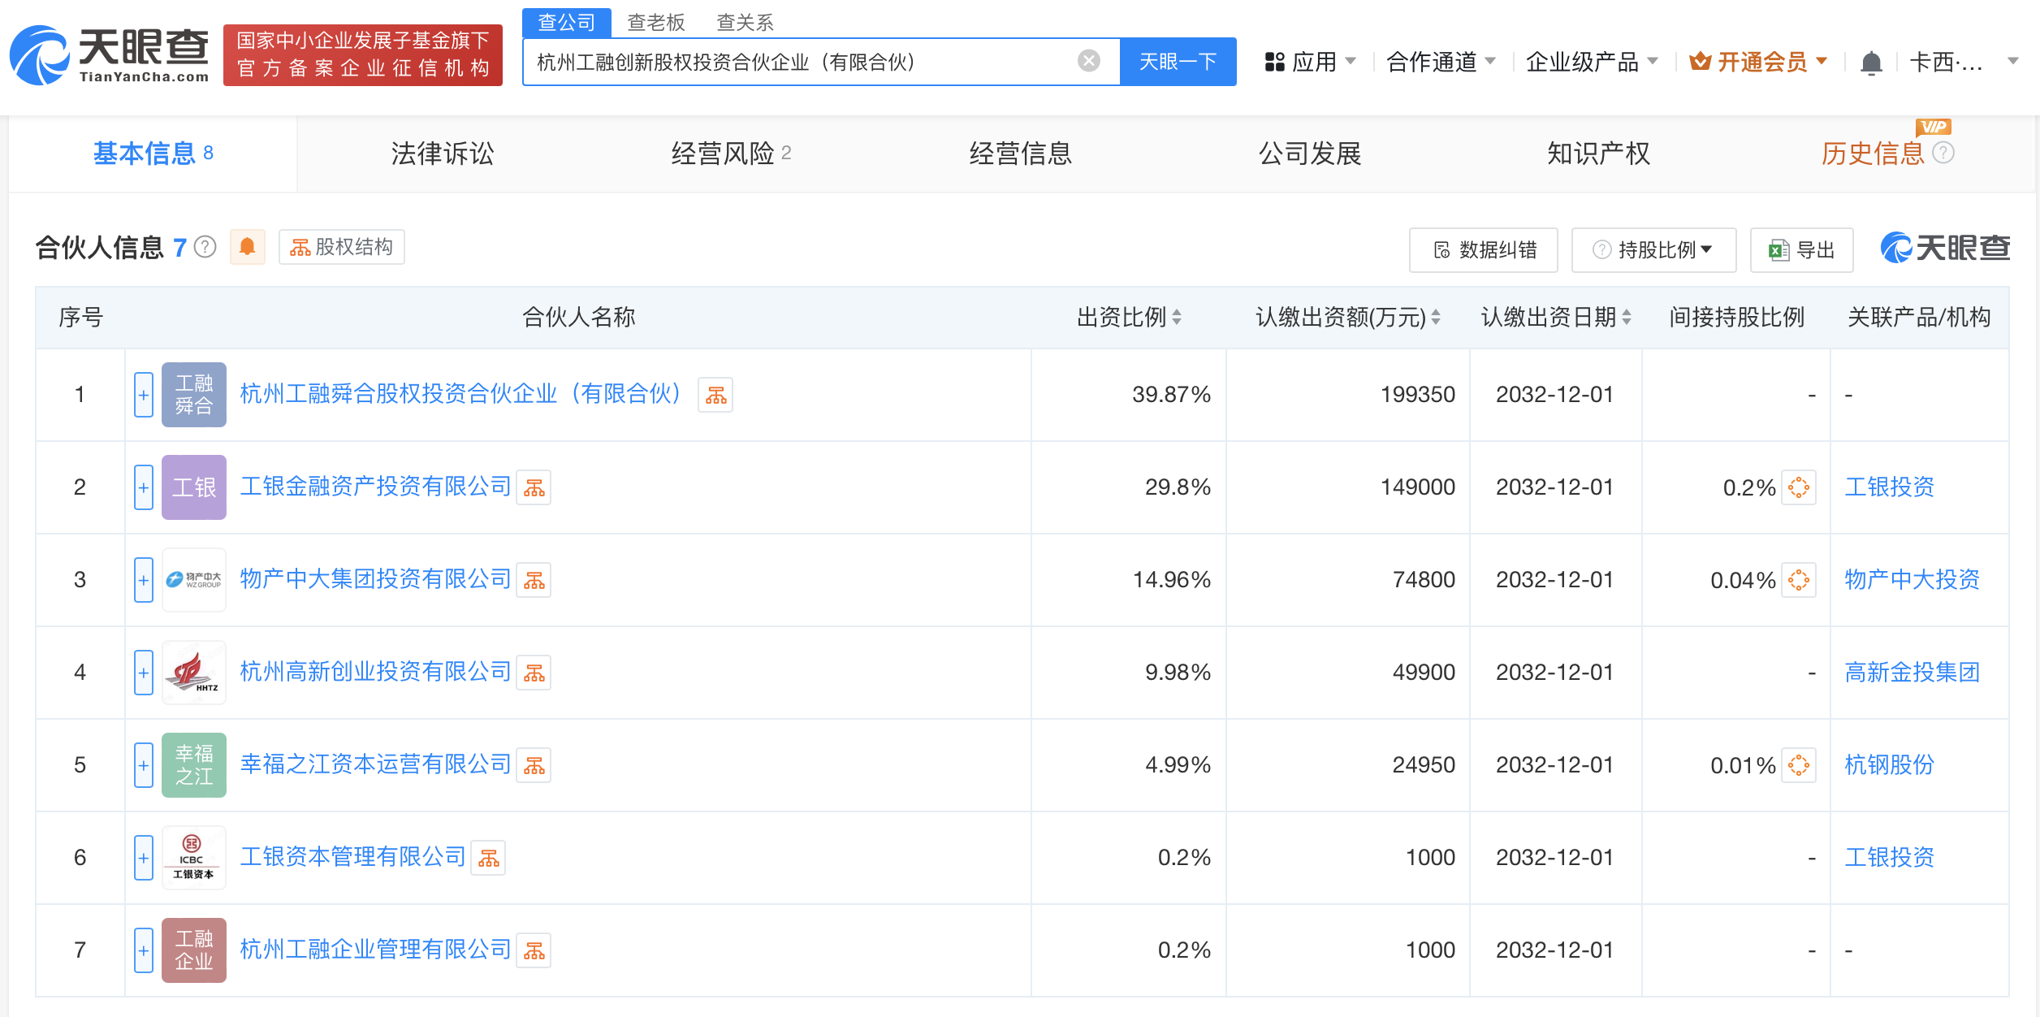This screenshot has width=2040, height=1017.
Task: Open the 法律诉讼 tab
Action: point(443,154)
